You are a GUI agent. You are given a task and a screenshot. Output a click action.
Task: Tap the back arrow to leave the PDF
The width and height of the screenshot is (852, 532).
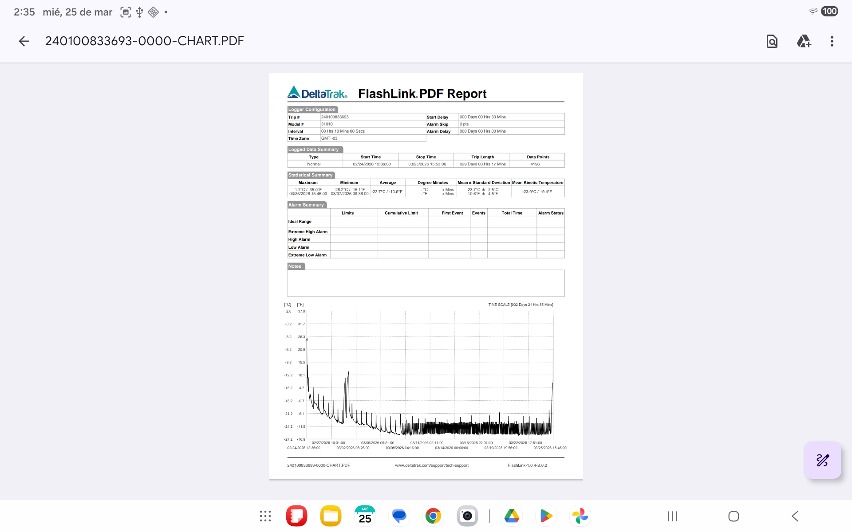(24, 41)
